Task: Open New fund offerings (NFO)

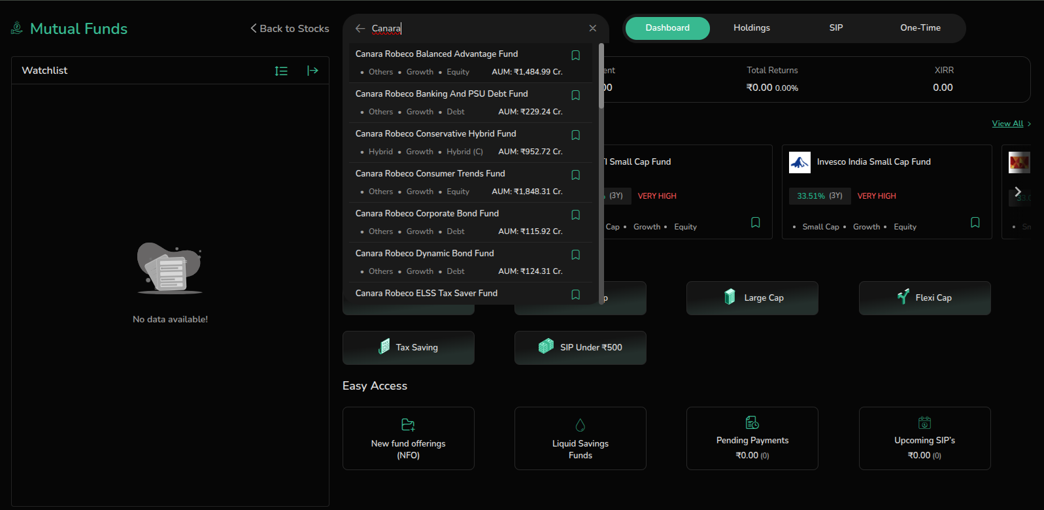Action: pos(409,438)
